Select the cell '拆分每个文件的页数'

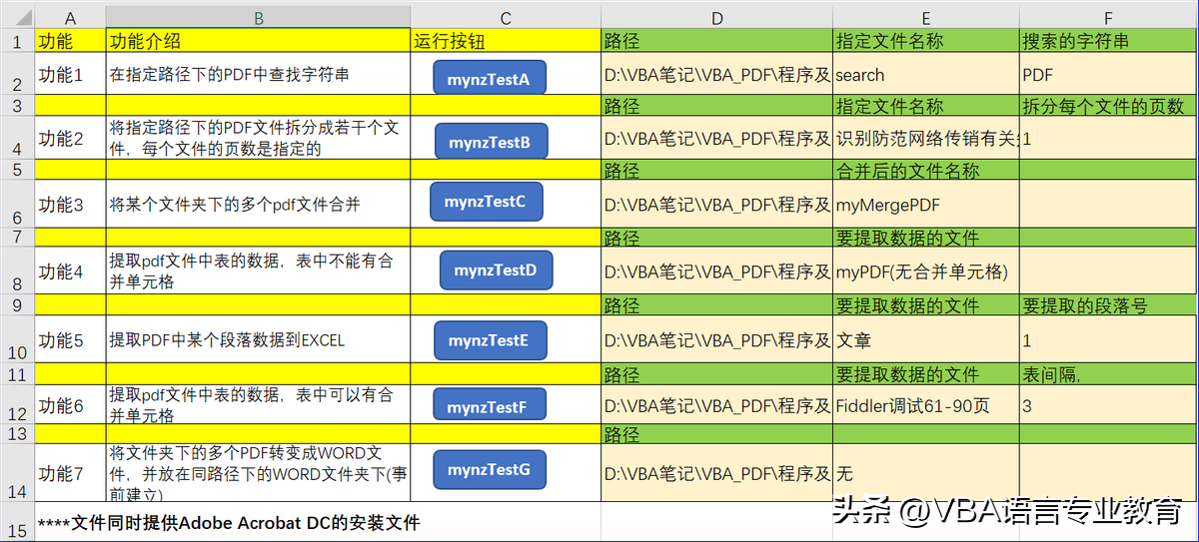coord(1108,106)
